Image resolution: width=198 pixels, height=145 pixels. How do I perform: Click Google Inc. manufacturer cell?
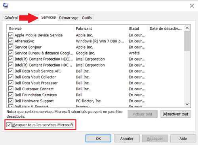[86, 53]
